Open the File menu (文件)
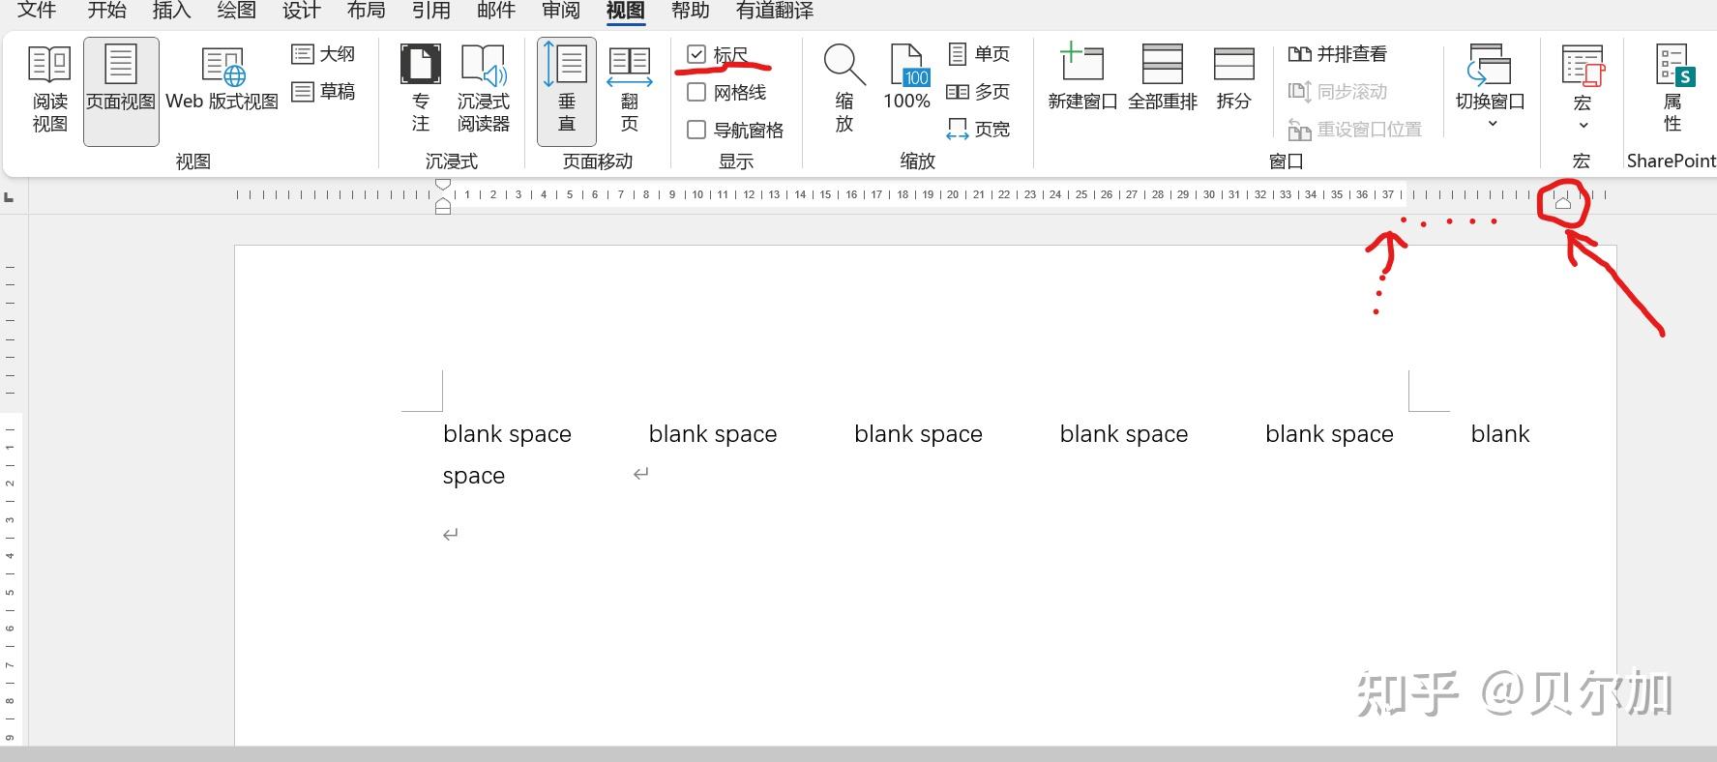1717x762 pixels. click(x=37, y=11)
